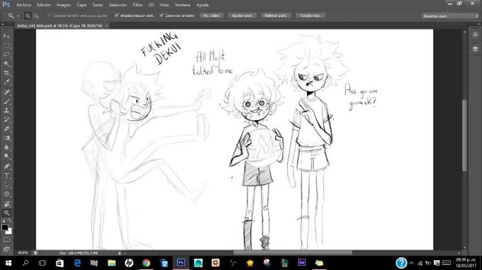The height and width of the screenshot is (270, 482).
Task: Uncheck 'Ampliar/reducir vent.' checkbox
Action: pyautogui.click(x=116, y=16)
